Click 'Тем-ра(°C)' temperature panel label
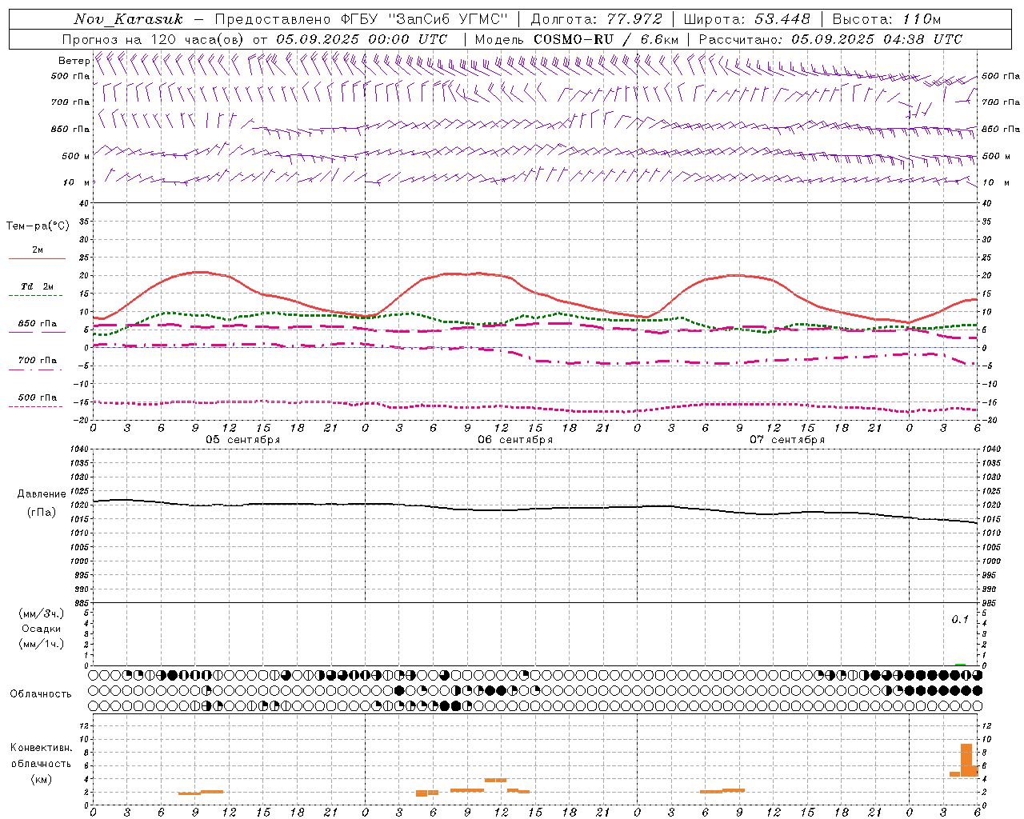1024x819 pixels. pos(38,226)
